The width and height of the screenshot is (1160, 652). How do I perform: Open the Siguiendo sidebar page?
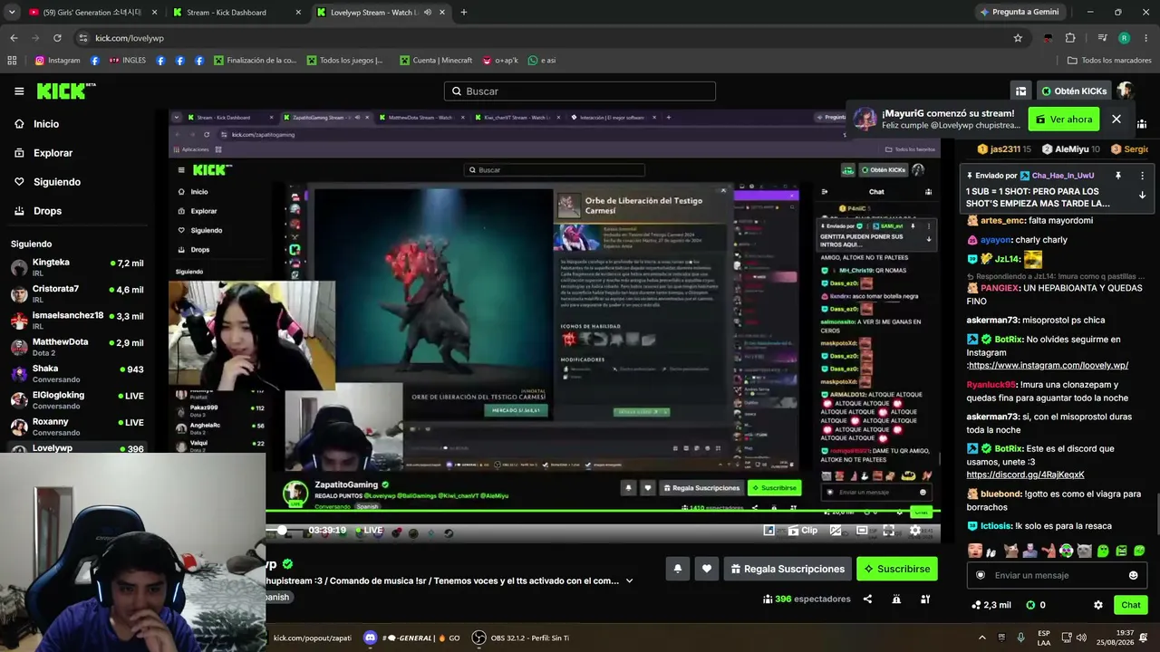pyautogui.click(x=56, y=182)
